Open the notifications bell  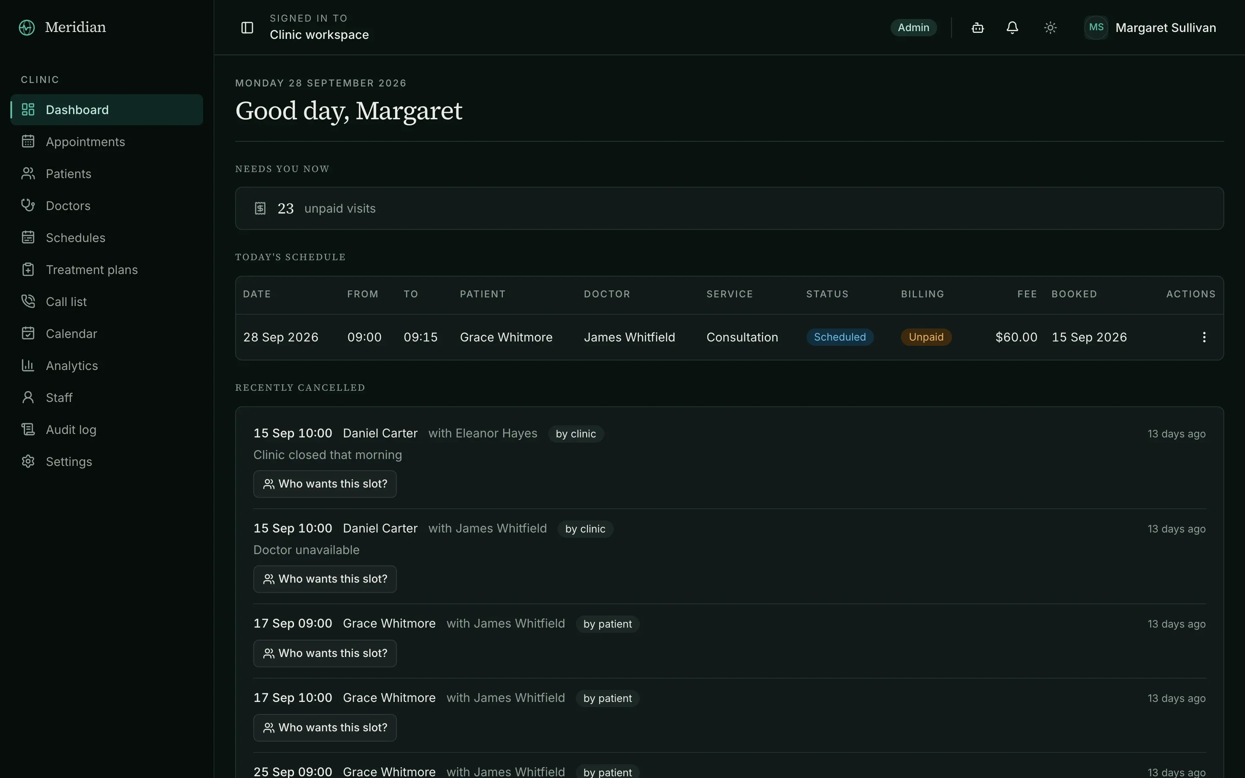point(1012,27)
